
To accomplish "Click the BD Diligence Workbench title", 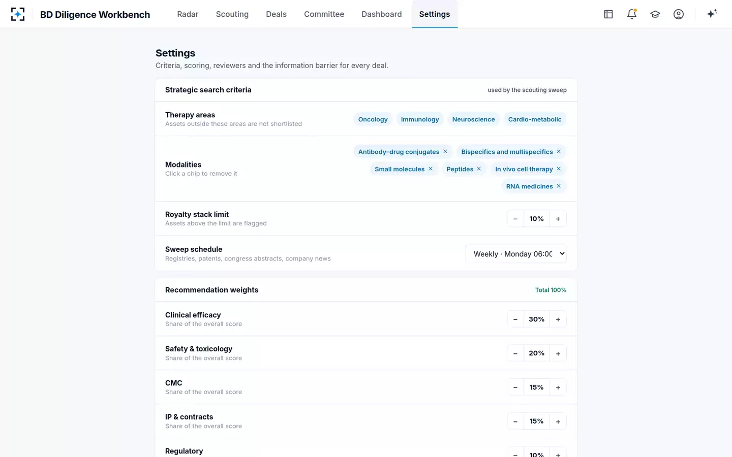I will coord(95,15).
